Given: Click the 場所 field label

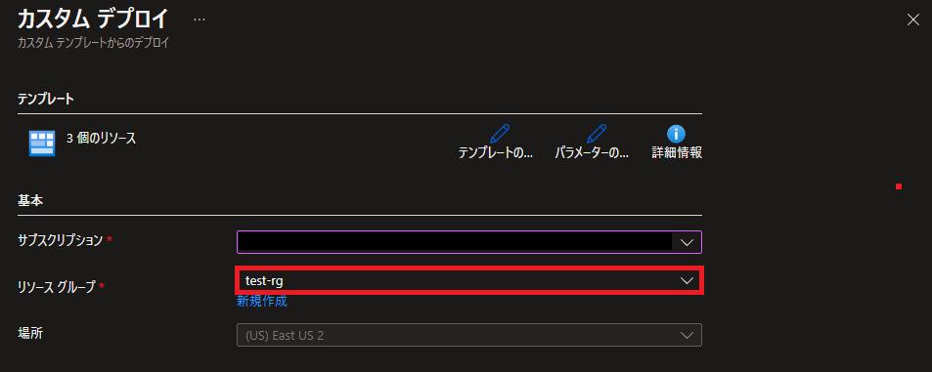Looking at the screenshot, I should (x=30, y=333).
